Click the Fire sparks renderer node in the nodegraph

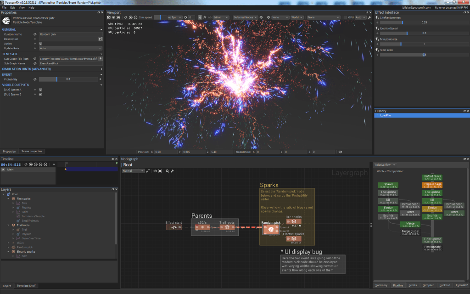pos(294,221)
